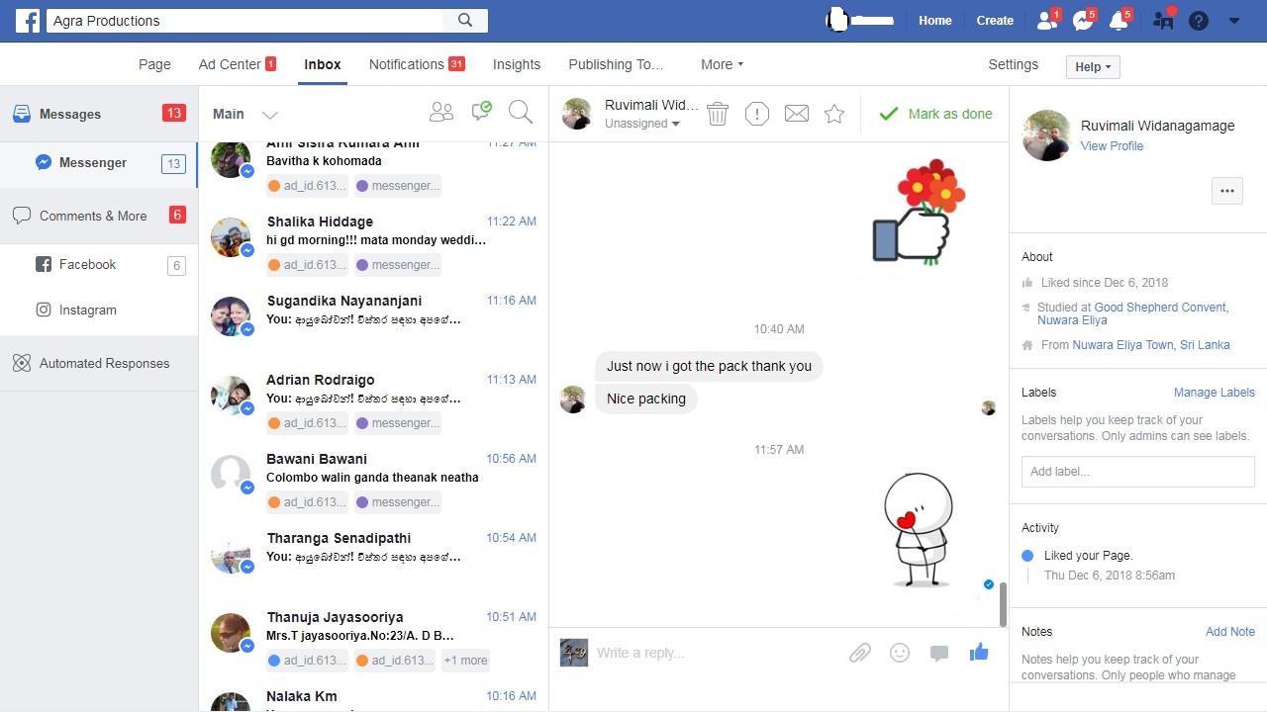Select Instagram in sidebar
Viewport: 1267px width, 712px height.
99,311
